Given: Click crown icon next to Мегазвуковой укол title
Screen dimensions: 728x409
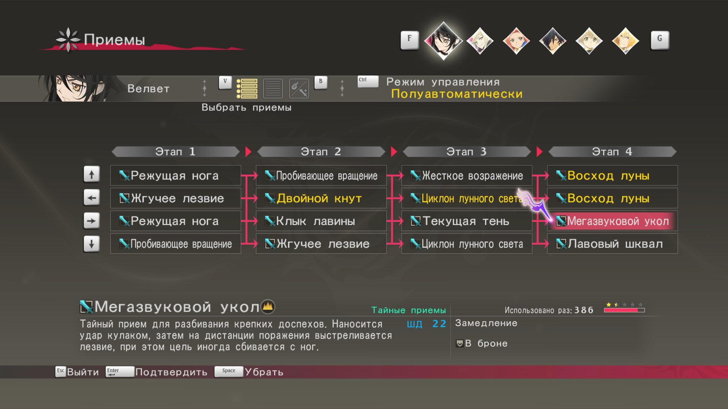Looking at the screenshot, I should [x=268, y=306].
